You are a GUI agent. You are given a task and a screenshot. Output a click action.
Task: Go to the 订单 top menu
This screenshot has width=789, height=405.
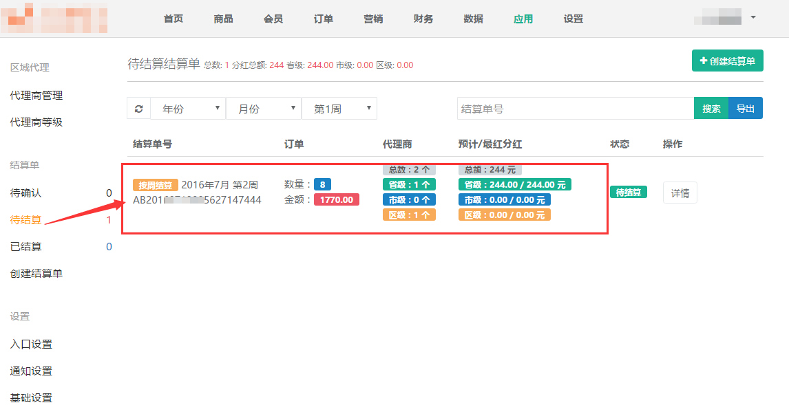323,19
